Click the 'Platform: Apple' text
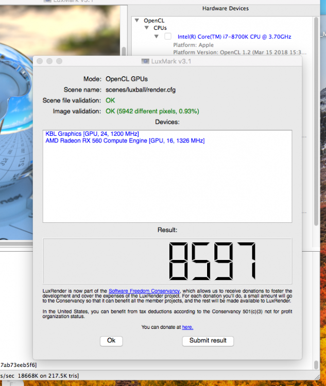The image size is (326, 386). pyautogui.click(x=193, y=45)
